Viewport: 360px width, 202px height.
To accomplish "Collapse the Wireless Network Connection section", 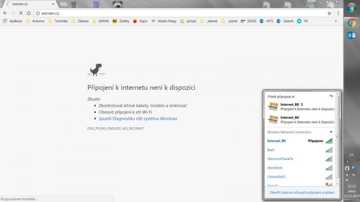I will click(331, 132).
